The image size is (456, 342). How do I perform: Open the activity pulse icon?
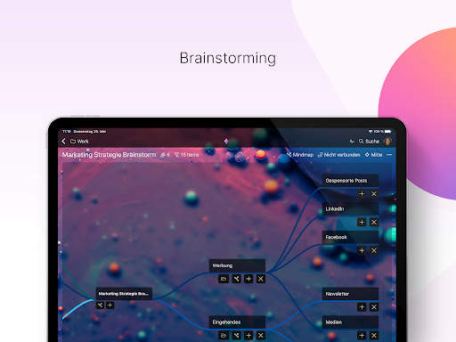(352, 142)
